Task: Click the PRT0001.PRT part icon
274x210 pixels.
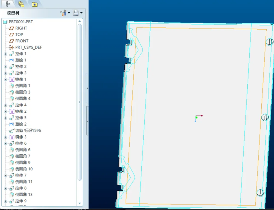Action: coord(5,22)
